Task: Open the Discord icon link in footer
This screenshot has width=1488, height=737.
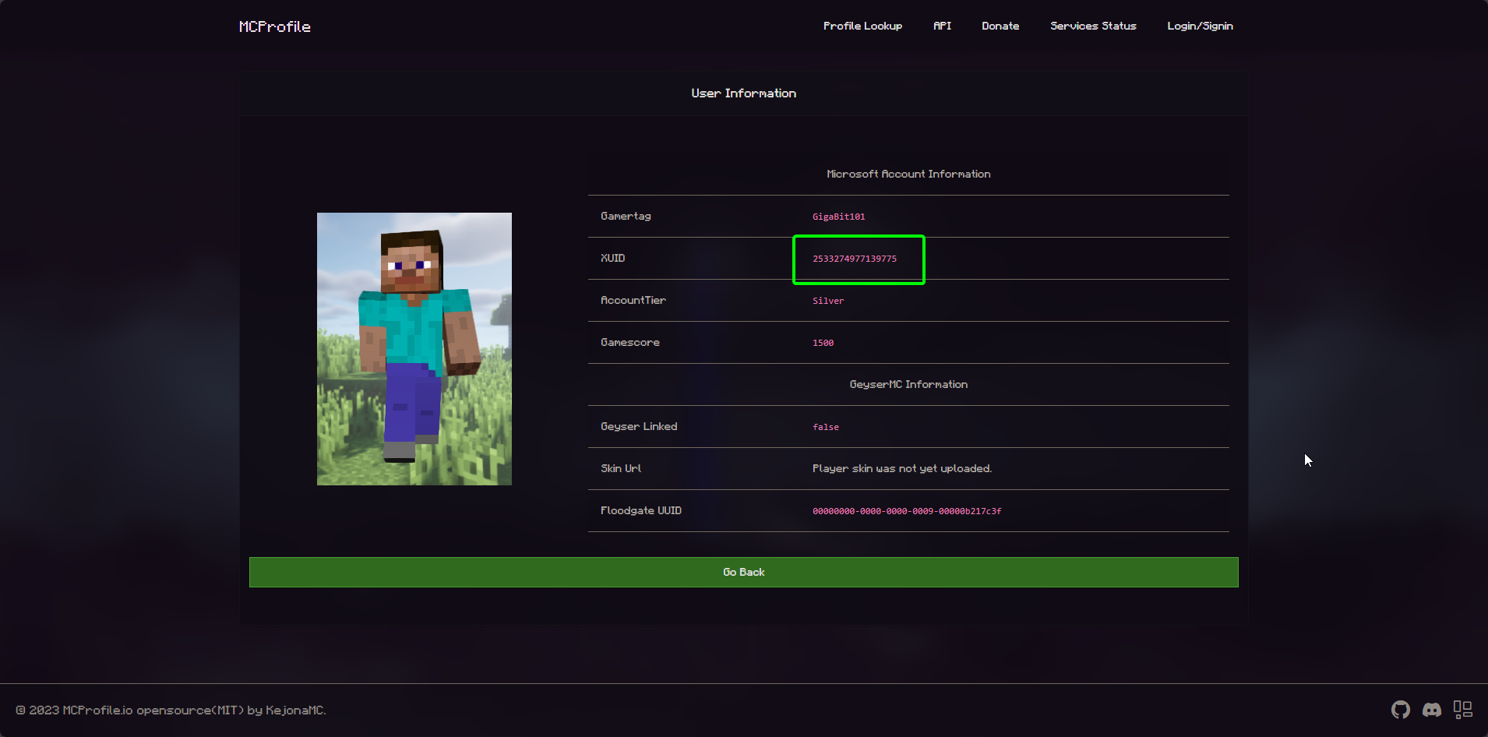Action: (1432, 710)
